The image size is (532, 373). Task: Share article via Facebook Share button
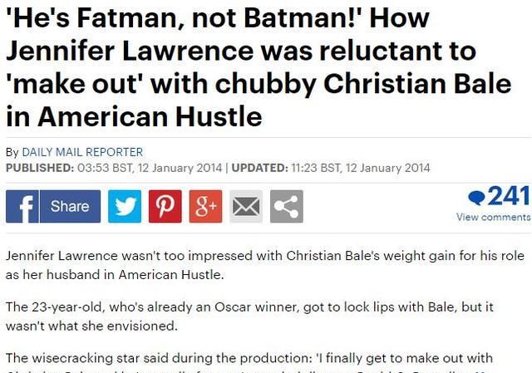[x=70, y=206]
